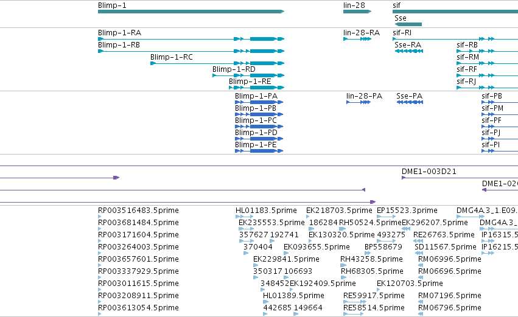Choose EST EK192409.5prime
Viewport: 518px width, 317px height.
tap(323, 284)
